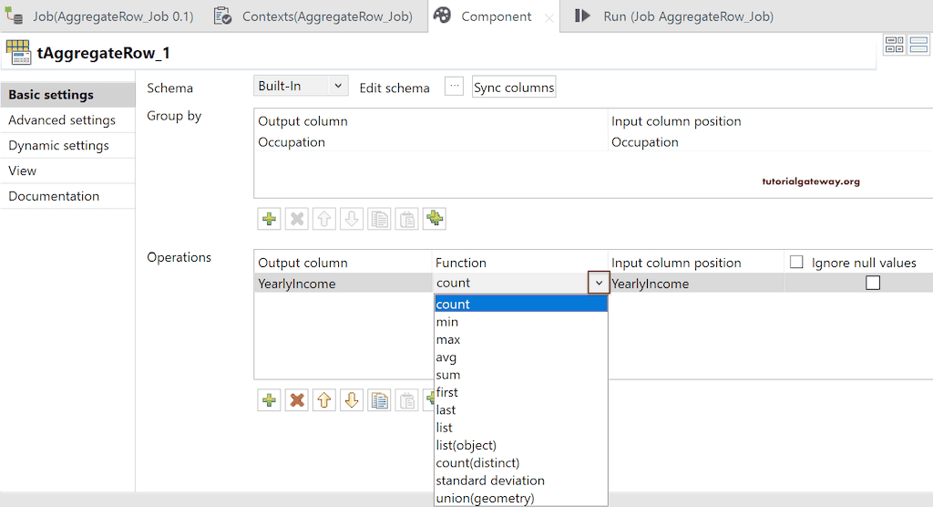
Task: Pick first function option
Action: pyautogui.click(x=520, y=392)
